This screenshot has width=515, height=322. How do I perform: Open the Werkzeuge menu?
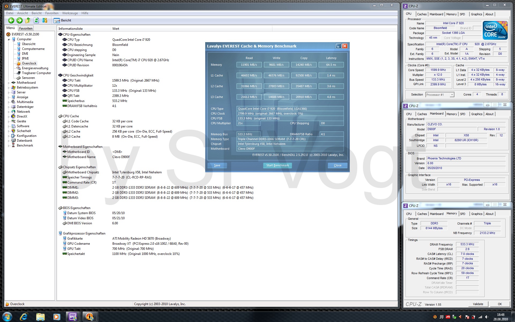tap(70, 13)
